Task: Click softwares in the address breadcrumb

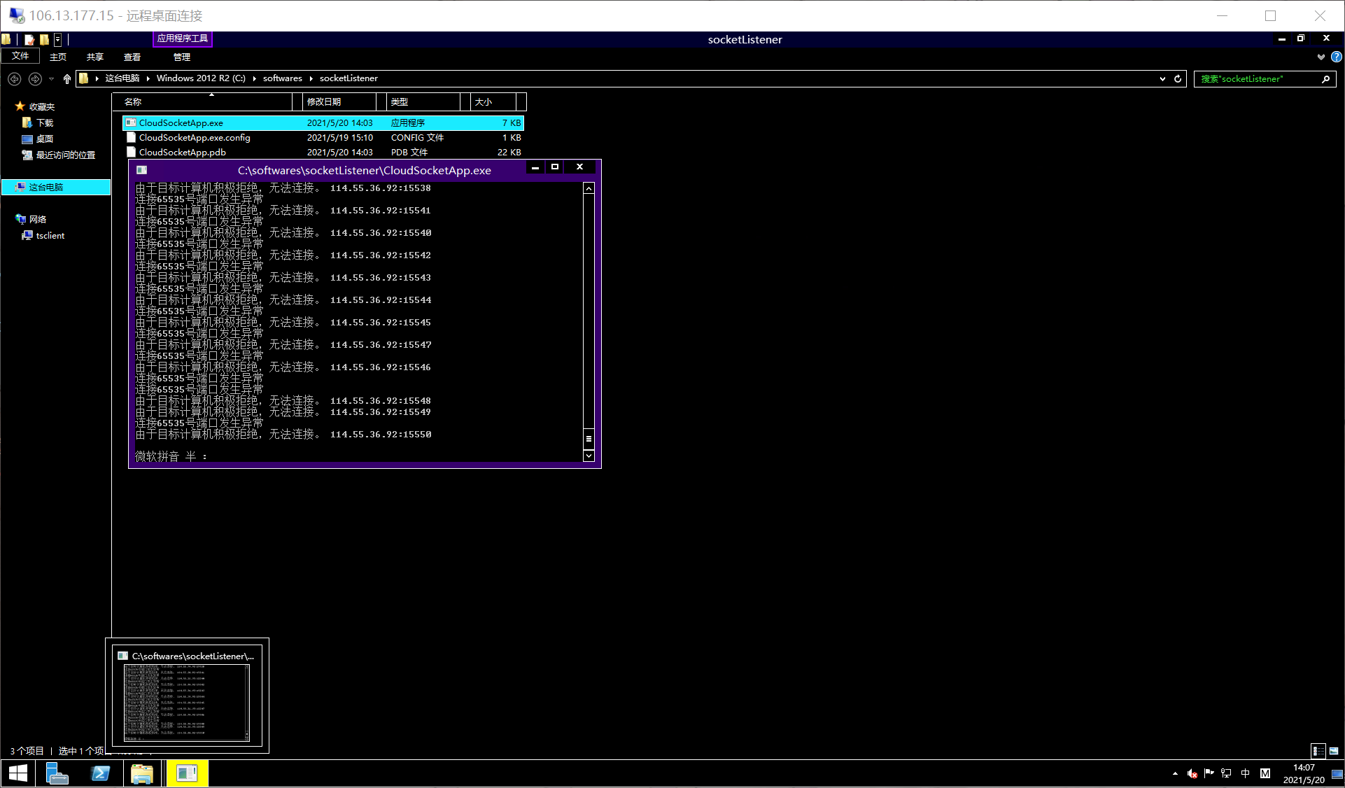Action: pos(282,78)
